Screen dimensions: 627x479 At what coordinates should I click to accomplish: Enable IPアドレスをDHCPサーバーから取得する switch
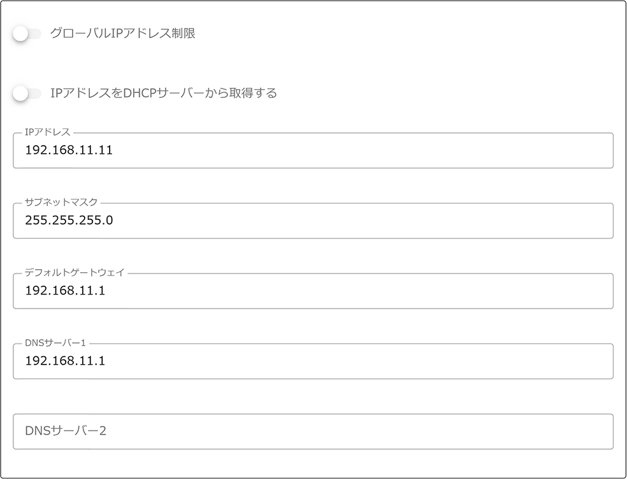pos(27,94)
